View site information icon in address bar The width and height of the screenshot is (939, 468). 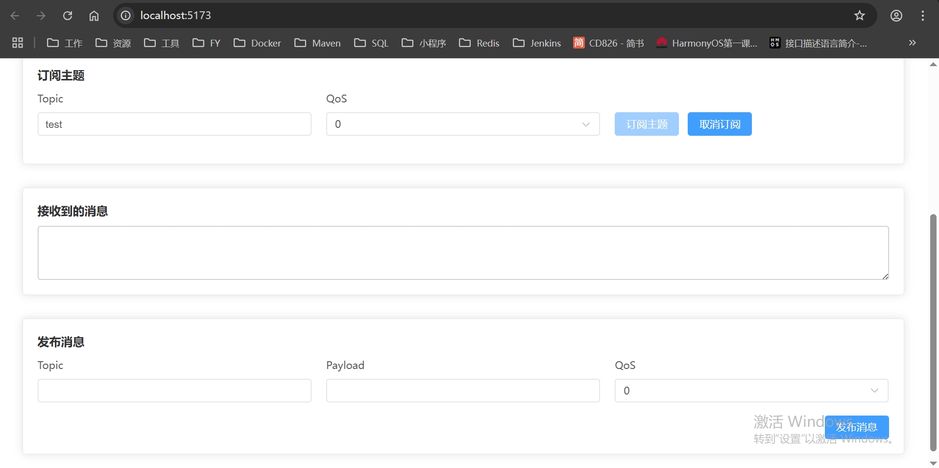pyautogui.click(x=126, y=16)
